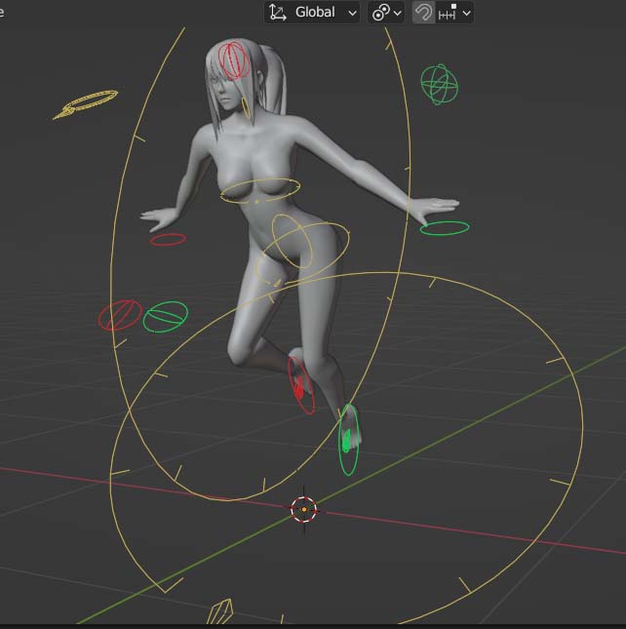This screenshot has height=629, width=626.
Task: Select the green striped circle control by the knee
Action: 165,317
